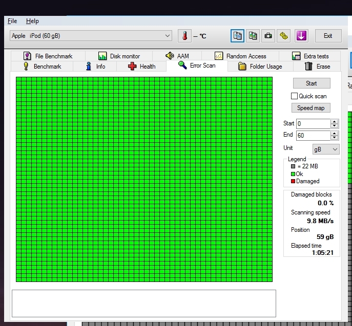The width and height of the screenshot is (352, 326).
Task: Click the red cross Health icon
Action: [x=132, y=67]
